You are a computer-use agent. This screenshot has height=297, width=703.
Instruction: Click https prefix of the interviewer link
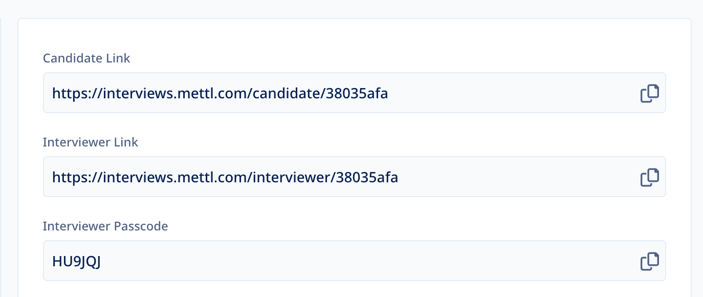[72, 178]
